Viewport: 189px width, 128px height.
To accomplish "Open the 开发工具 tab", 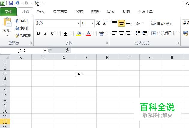I will click(145, 12).
